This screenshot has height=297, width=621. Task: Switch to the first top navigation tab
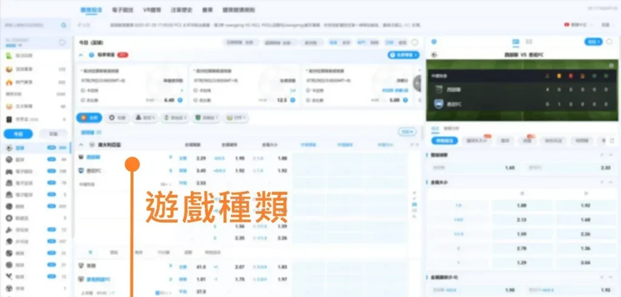91,10
